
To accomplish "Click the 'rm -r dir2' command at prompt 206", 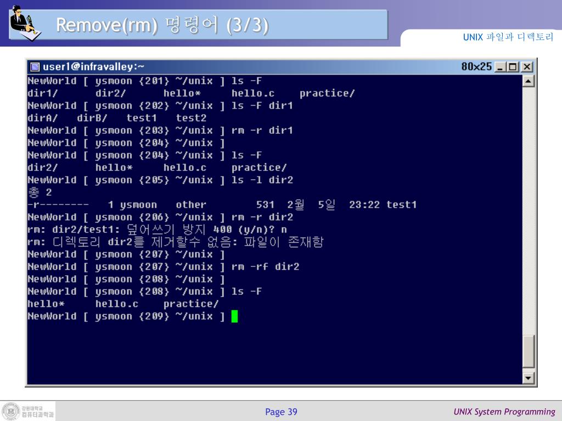I will [x=262, y=217].
